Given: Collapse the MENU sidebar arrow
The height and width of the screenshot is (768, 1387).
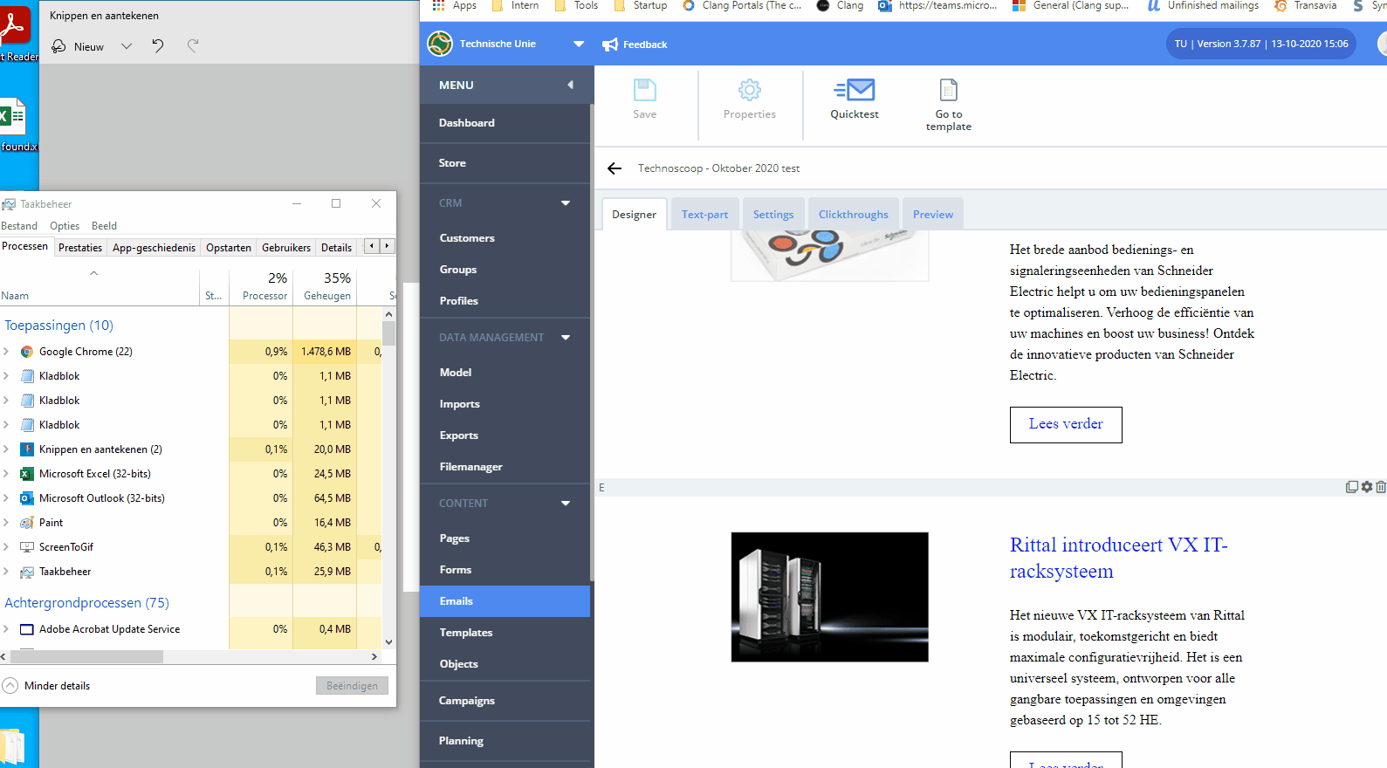Looking at the screenshot, I should (x=570, y=85).
